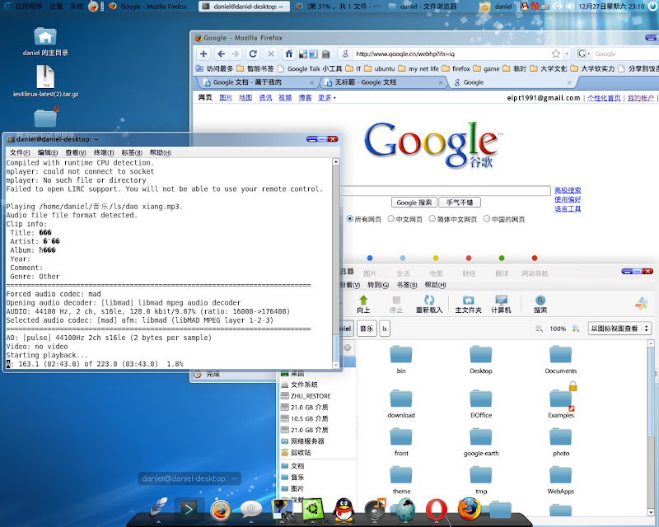This screenshot has width=659, height=527.
Task: Select 回收站 trash in sidebar
Action: click(x=301, y=453)
